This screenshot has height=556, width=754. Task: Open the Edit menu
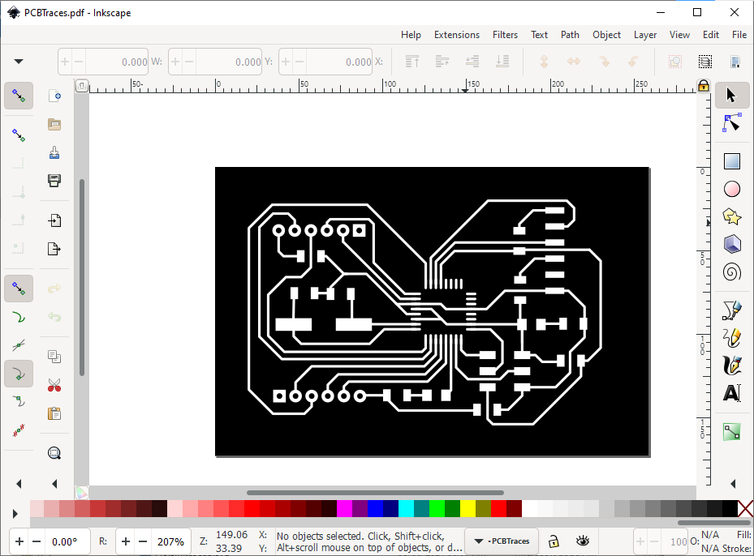[x=711, y=35]
